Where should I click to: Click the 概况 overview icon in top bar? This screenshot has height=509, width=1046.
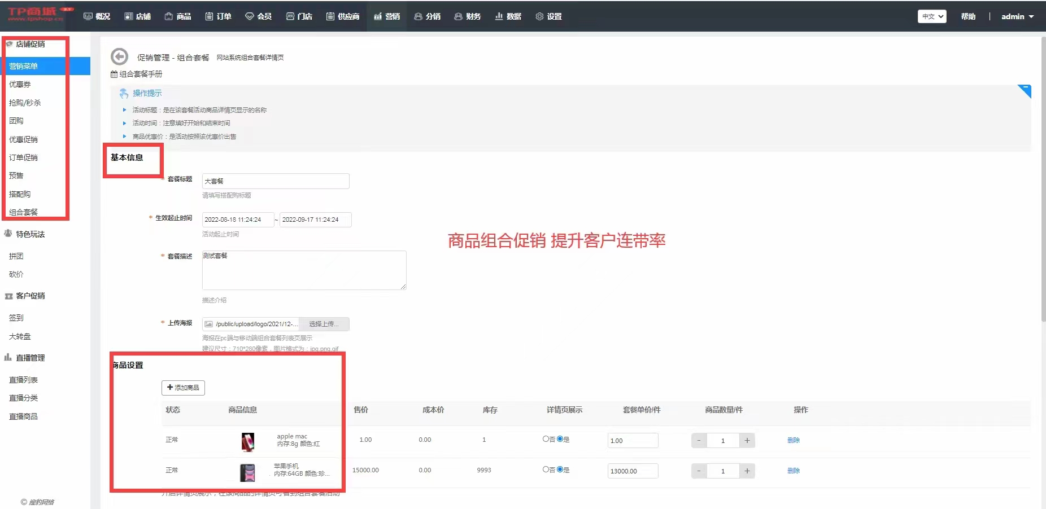(x=88, y=16)
